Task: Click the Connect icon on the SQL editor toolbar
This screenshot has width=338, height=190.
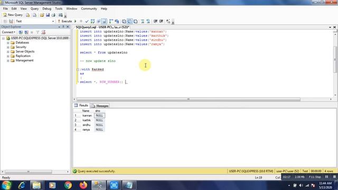Action: pyautogui.click(x=5, y=21)
